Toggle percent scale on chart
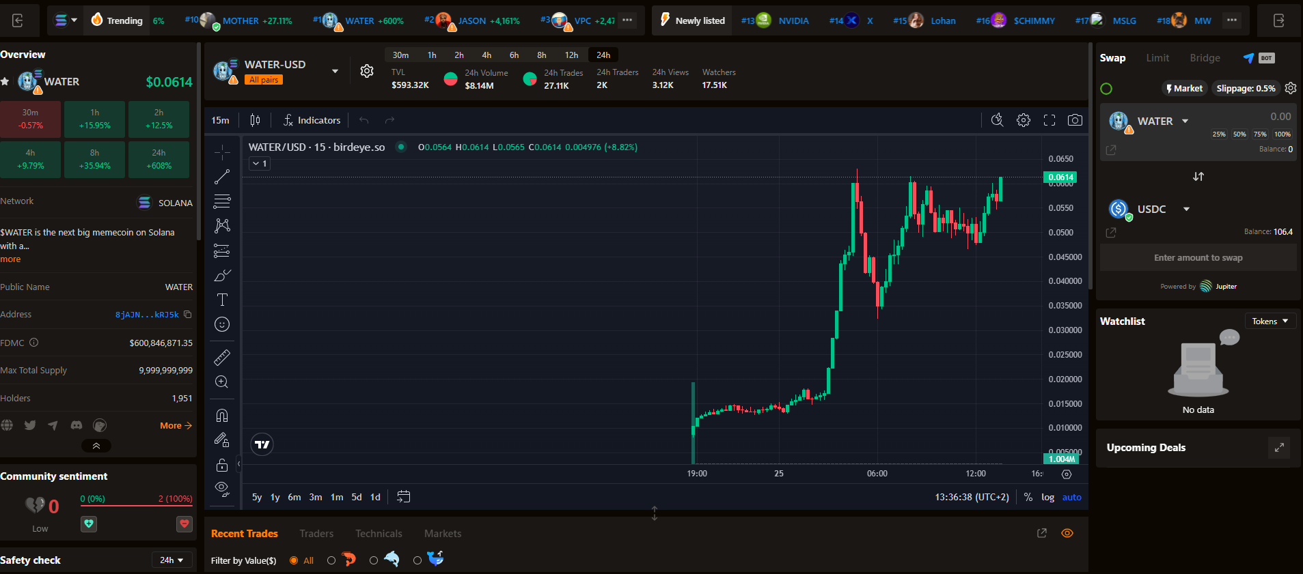The image size is (1303, 574). coord(1028,497)
